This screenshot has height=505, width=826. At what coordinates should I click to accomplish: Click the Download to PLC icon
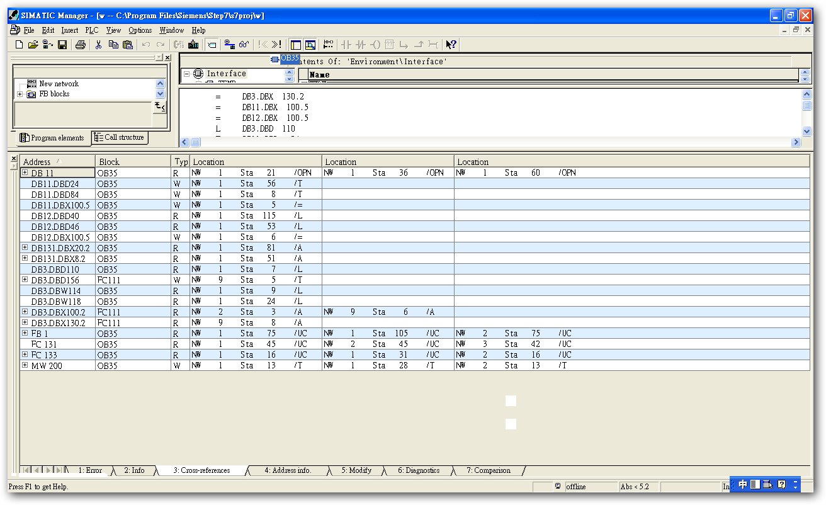[x=193, y=45]
